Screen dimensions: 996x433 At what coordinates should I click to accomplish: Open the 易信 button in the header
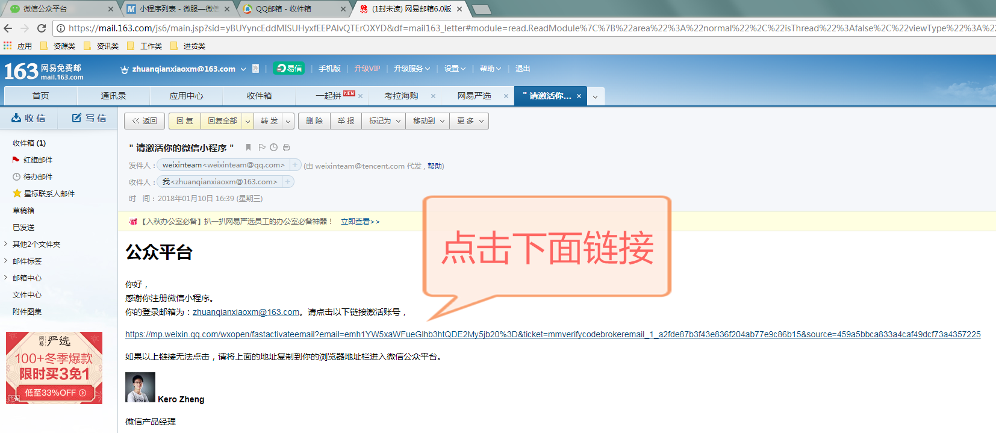pos(288,68)
